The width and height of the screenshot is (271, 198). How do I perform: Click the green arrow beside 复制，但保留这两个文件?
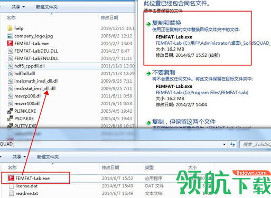pyautogui.click(x=148, y=123)
